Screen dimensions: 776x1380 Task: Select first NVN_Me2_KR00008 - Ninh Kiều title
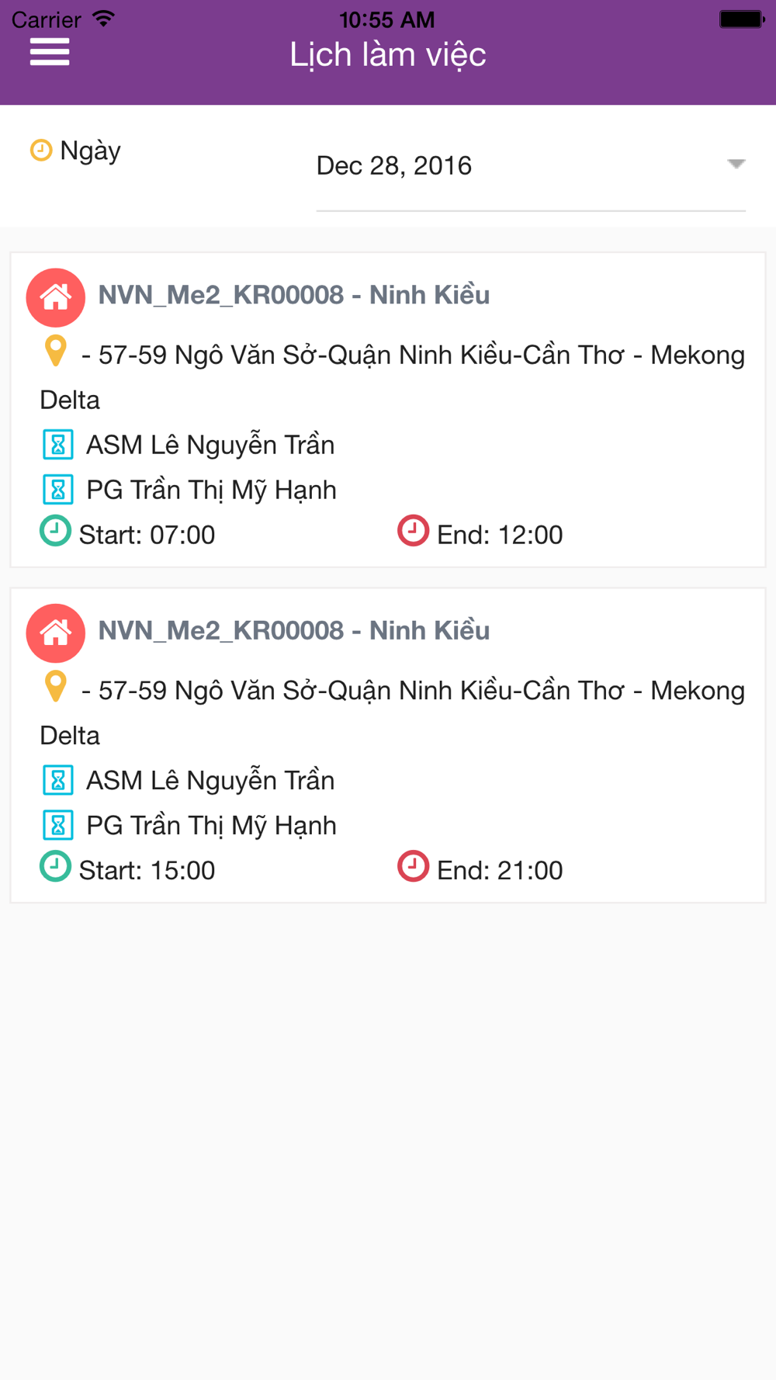point(293,295)
